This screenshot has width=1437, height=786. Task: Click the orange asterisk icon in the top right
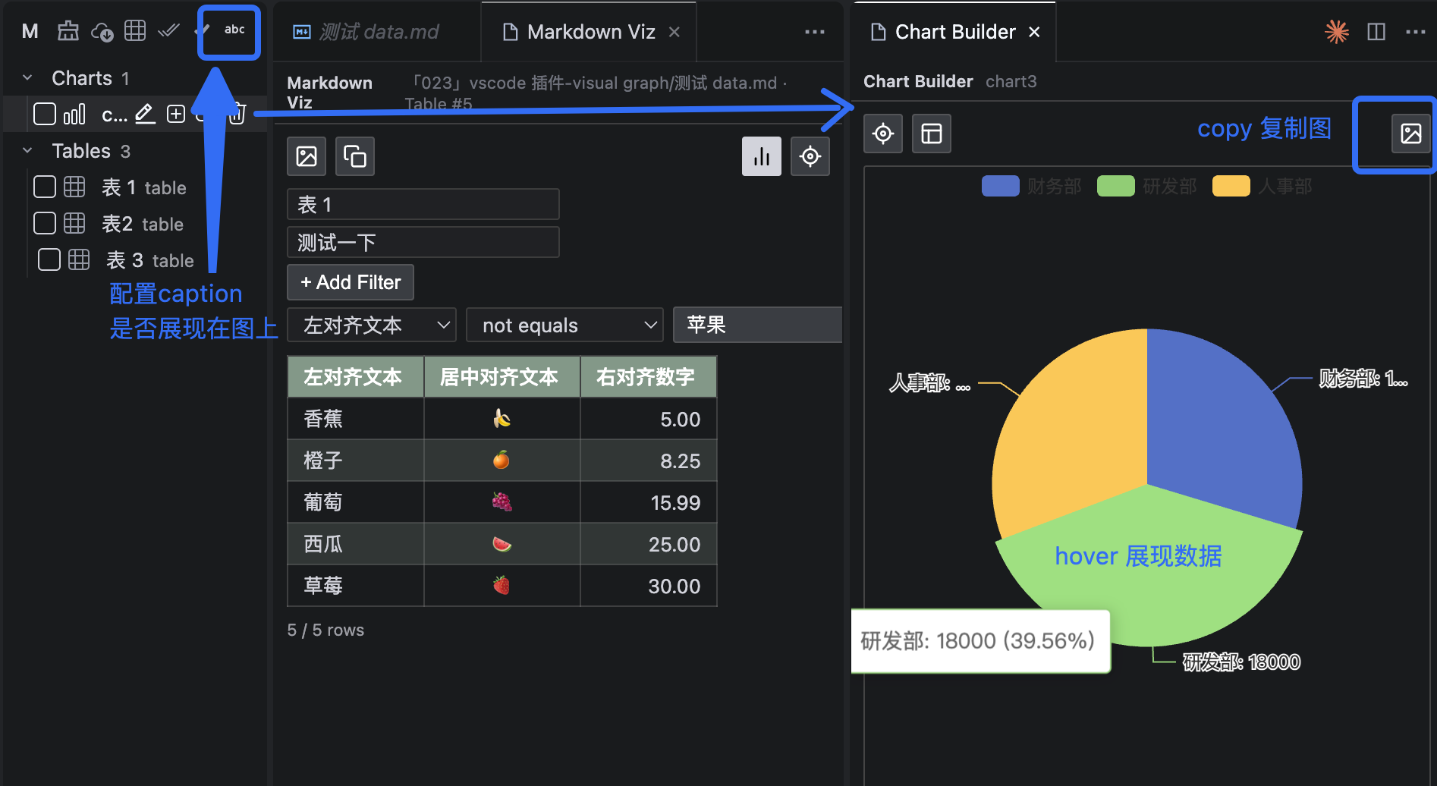pyautogui.click(x=1337, y=31)
